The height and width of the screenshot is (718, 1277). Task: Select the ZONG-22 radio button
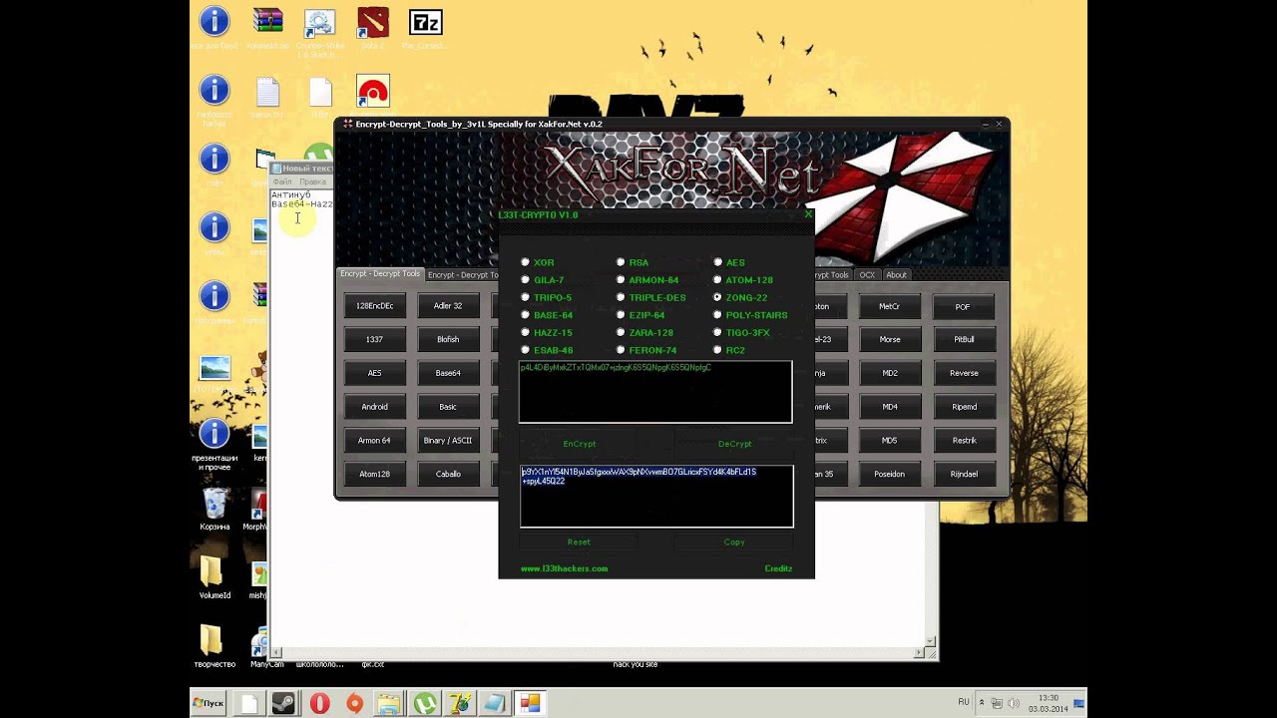tap(717, 297)
